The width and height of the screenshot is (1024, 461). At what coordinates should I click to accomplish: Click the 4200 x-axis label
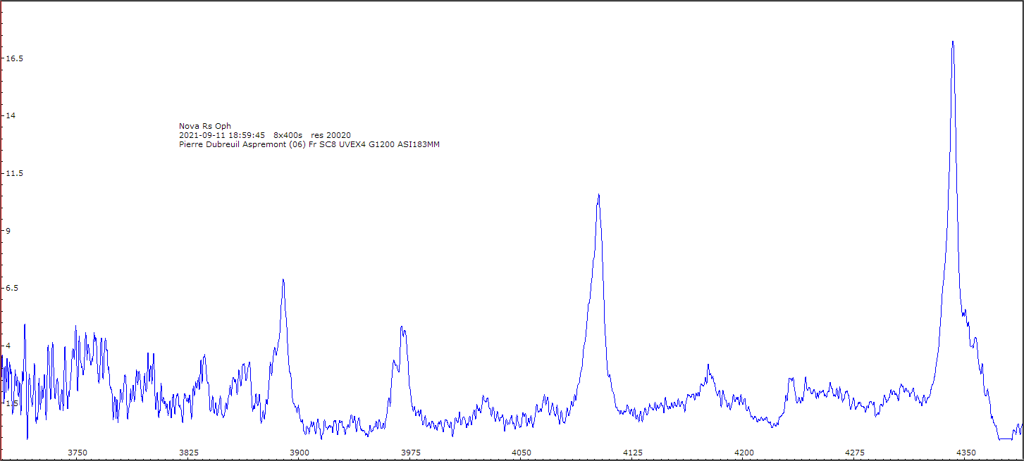(x=744, y=453)
